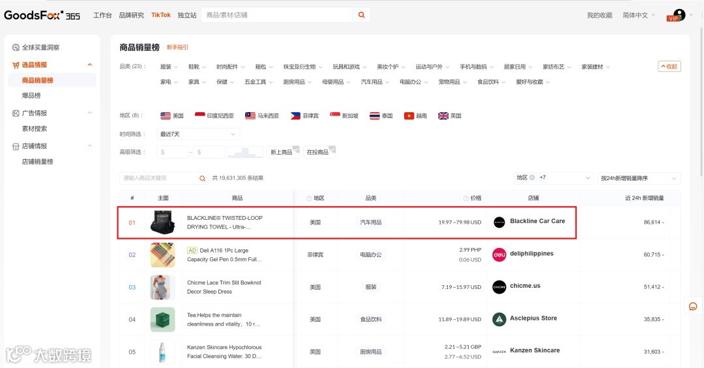Open 我的收藏 favorites link
This screenshot has height=368, width=704.
600,15
